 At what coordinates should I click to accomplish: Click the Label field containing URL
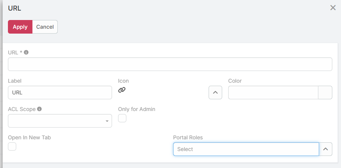pyautogui.click(x=60, y=92)
